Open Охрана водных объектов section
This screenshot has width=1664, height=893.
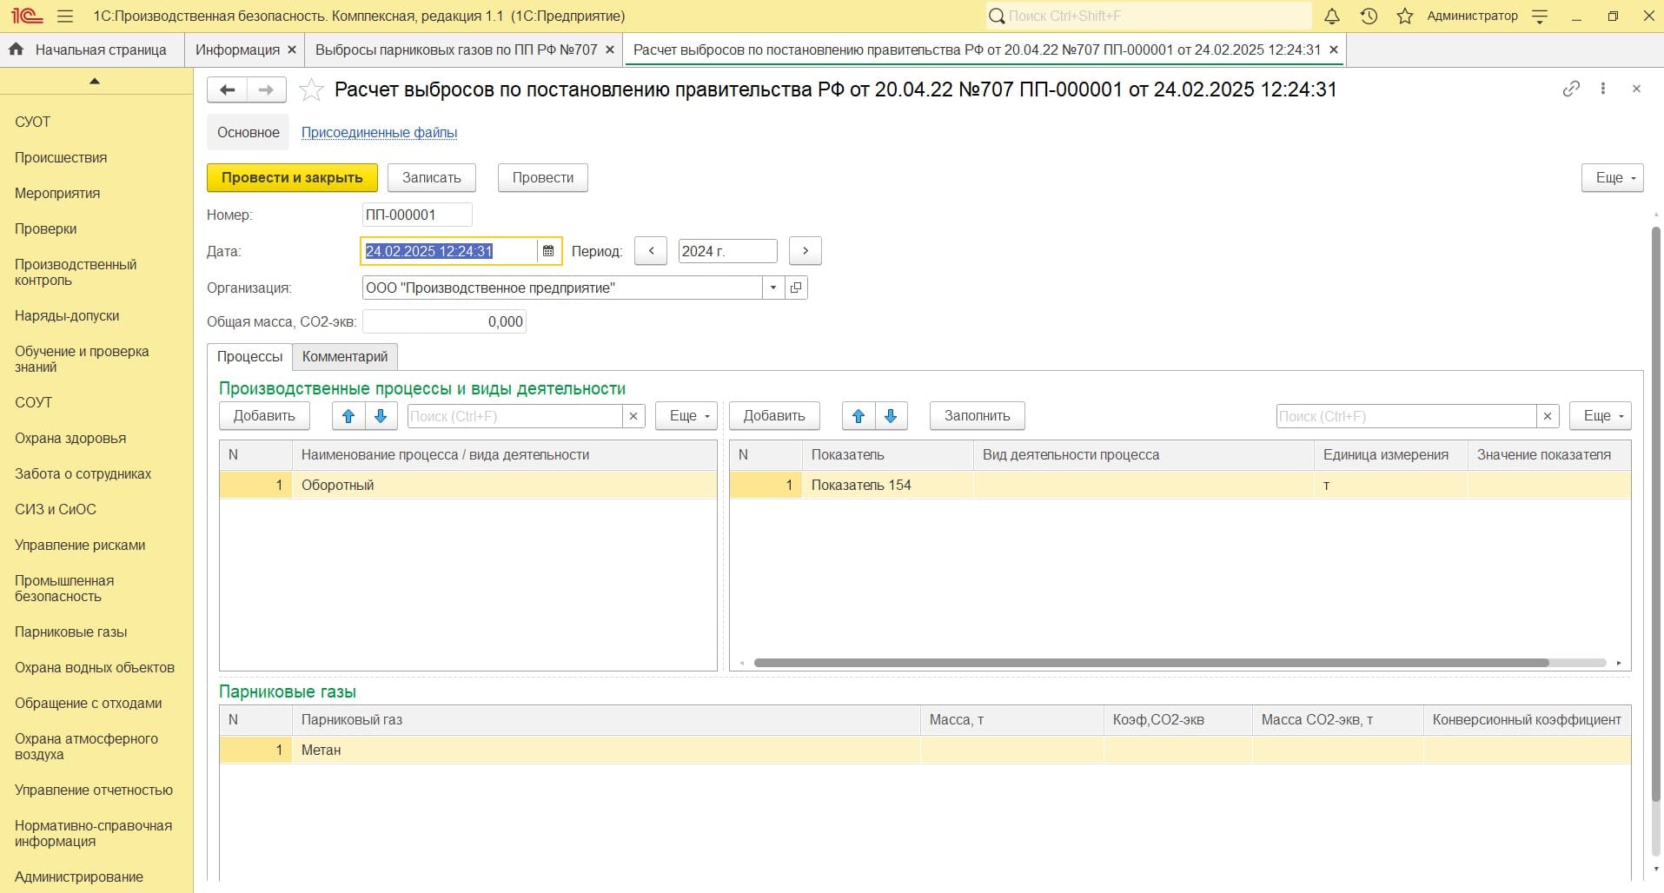point(95,667)
